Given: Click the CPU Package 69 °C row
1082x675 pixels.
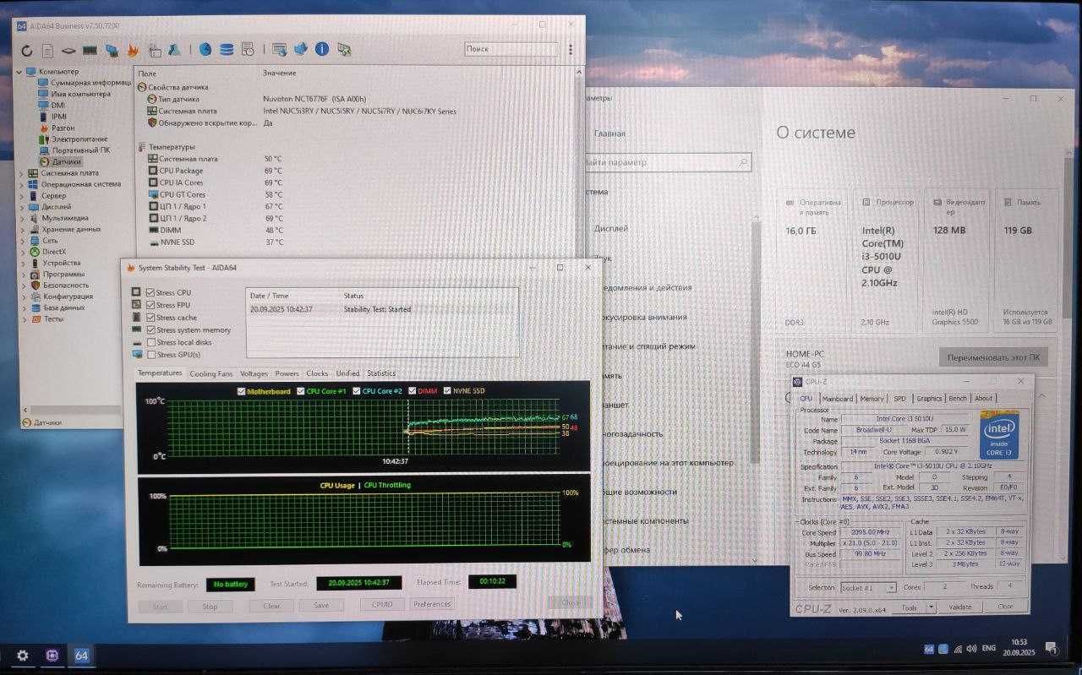Looking at the screenshot, I should pyautogui.click(x=215, y=171).
